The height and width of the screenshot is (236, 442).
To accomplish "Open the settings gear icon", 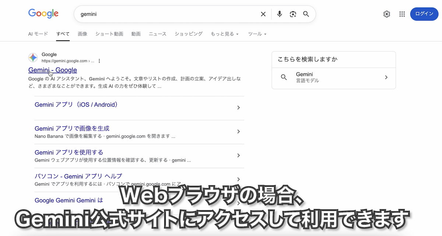I will 386,14.
